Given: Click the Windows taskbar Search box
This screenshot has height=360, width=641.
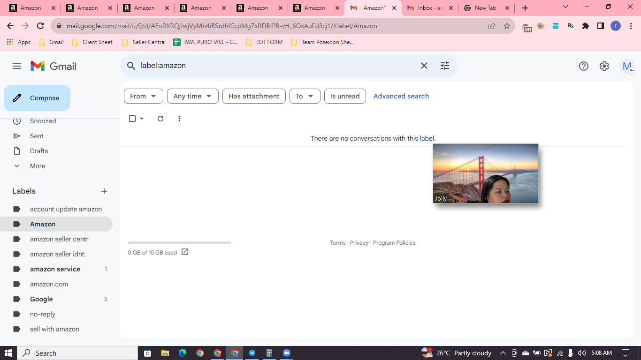Looking at the screenshot, I should click(77, 353).
